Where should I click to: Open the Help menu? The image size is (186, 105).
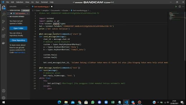[x=52, y=2]
